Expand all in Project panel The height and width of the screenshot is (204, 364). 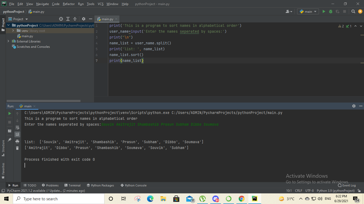pyautogui.click(x=68, y=19)
